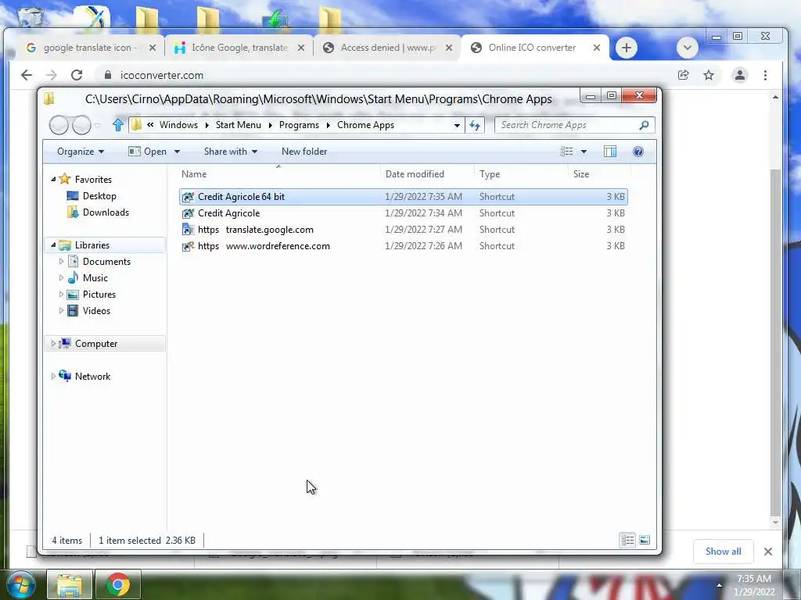
Task: Select the Credit Agricole 64 bit shortcut
Action: click(x=404, y=197)
